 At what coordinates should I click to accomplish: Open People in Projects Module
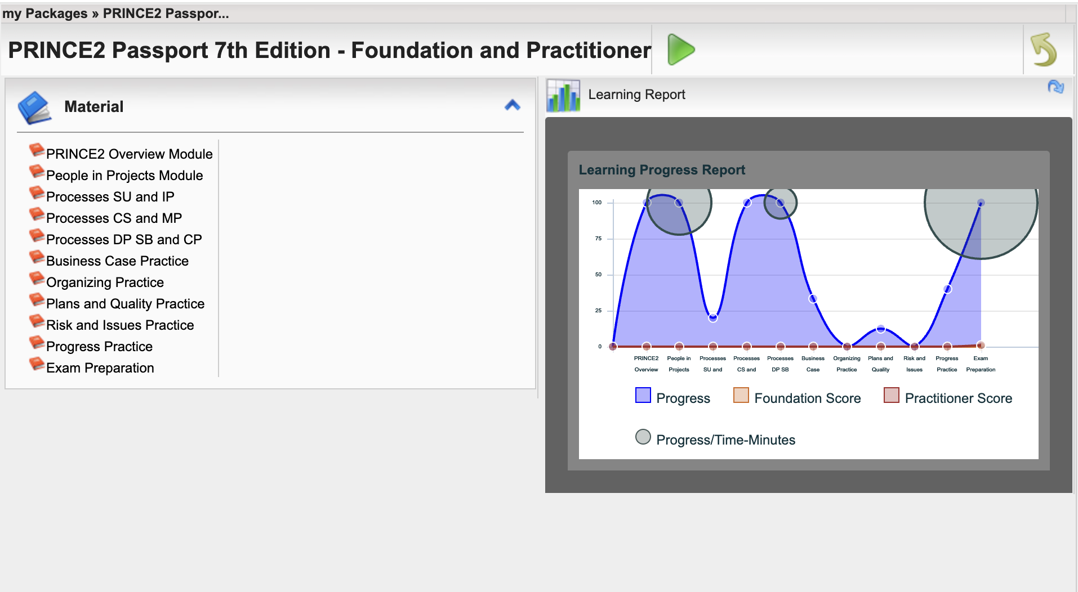coord(124,176)
